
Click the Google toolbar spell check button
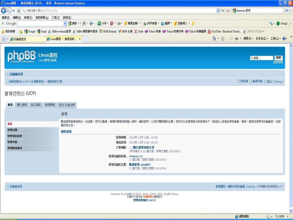(x=150, y=23)
